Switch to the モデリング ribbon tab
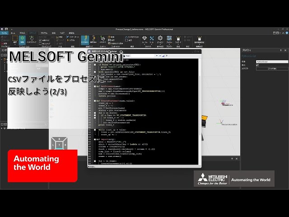Image resolution: width=289 pixels, height=217 pixels. [x=33, y=33]
